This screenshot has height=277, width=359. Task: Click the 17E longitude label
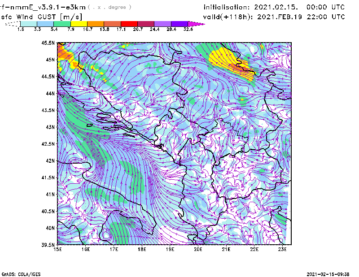(114, 249)
